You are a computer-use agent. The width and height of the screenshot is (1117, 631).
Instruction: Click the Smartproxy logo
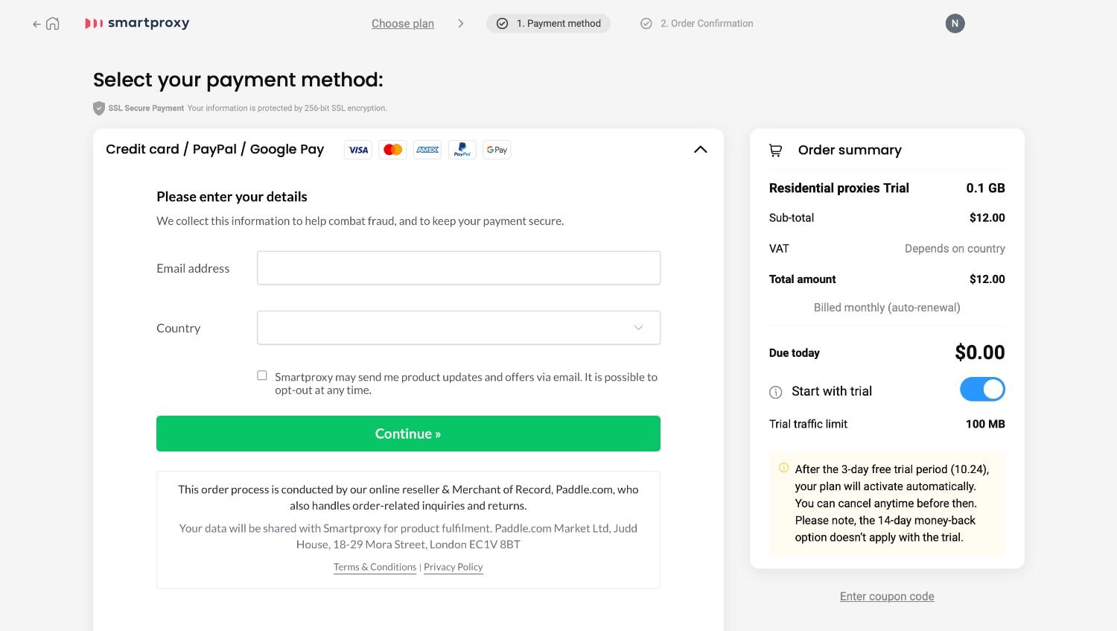pyautogui.click(x=137, y=23)
